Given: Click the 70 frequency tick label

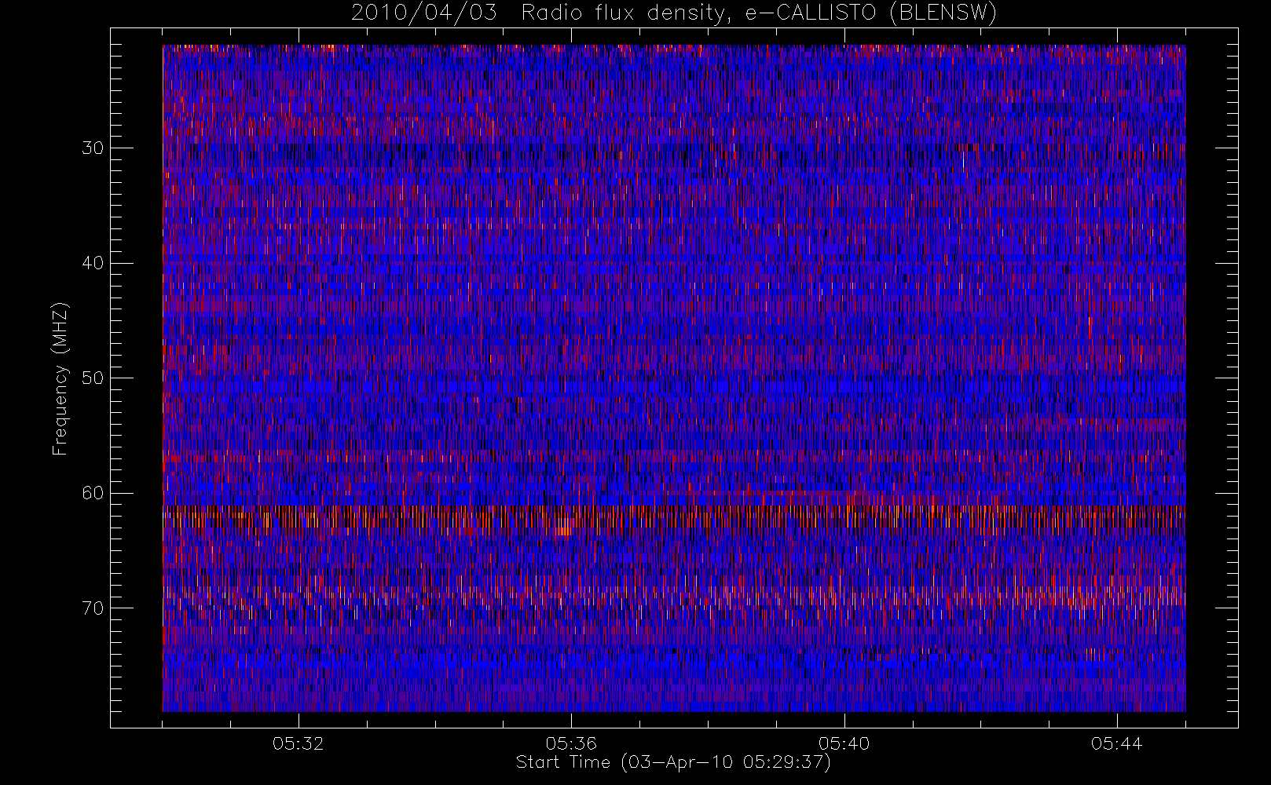Looking at the screenshot, I should click(93, 608).
